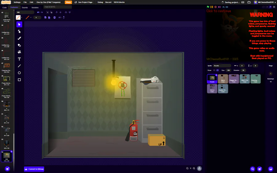The height and width of the screenshot is (173, 277).
Task: Select the Brush tool
Action: 19,38
